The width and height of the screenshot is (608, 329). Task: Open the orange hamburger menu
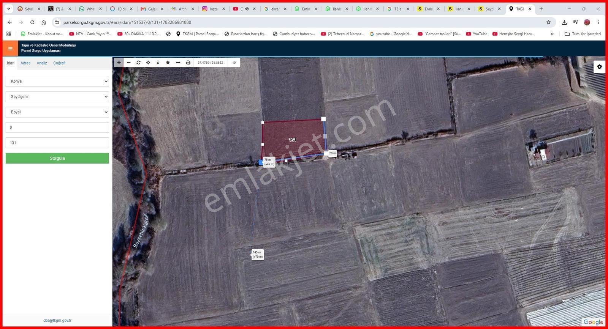click(x=10, y=48)
